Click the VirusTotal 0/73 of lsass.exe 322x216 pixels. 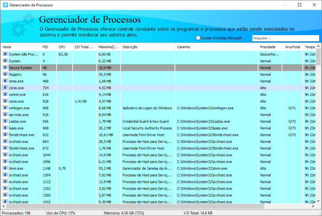(292, 128)
